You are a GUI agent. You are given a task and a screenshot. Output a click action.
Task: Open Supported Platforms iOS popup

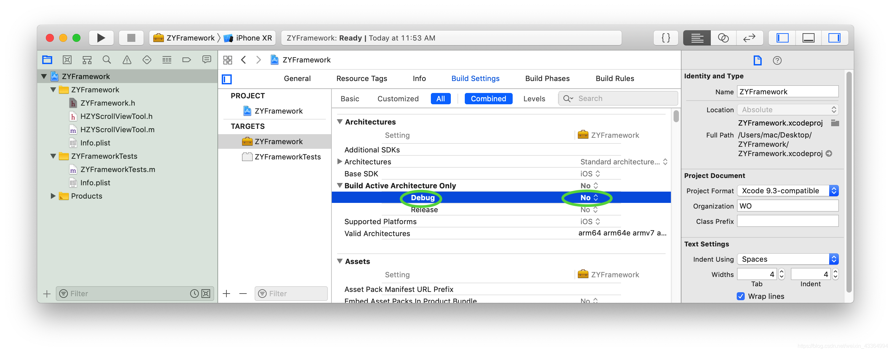(590, 221)
